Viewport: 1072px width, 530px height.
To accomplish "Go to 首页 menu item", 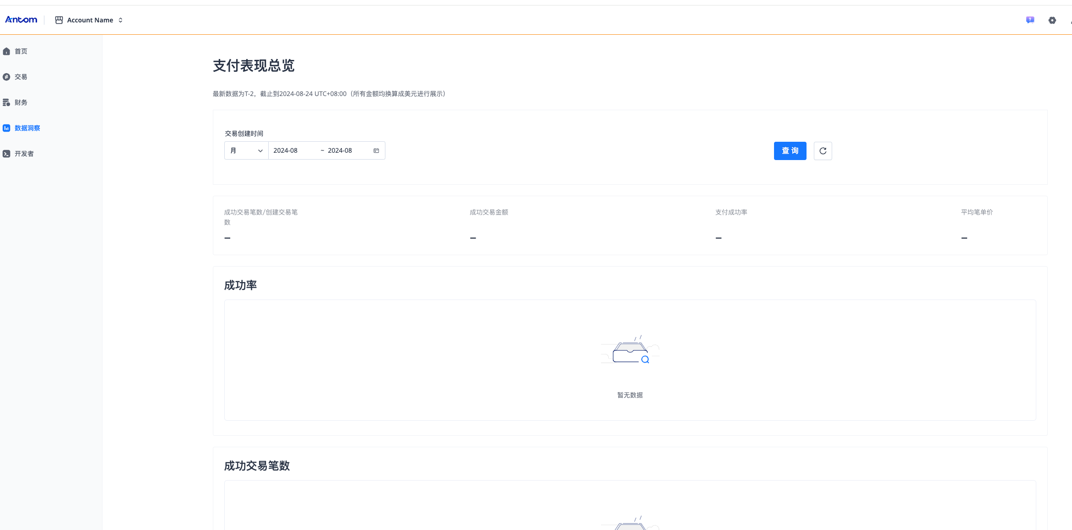I will click(21, 51).
